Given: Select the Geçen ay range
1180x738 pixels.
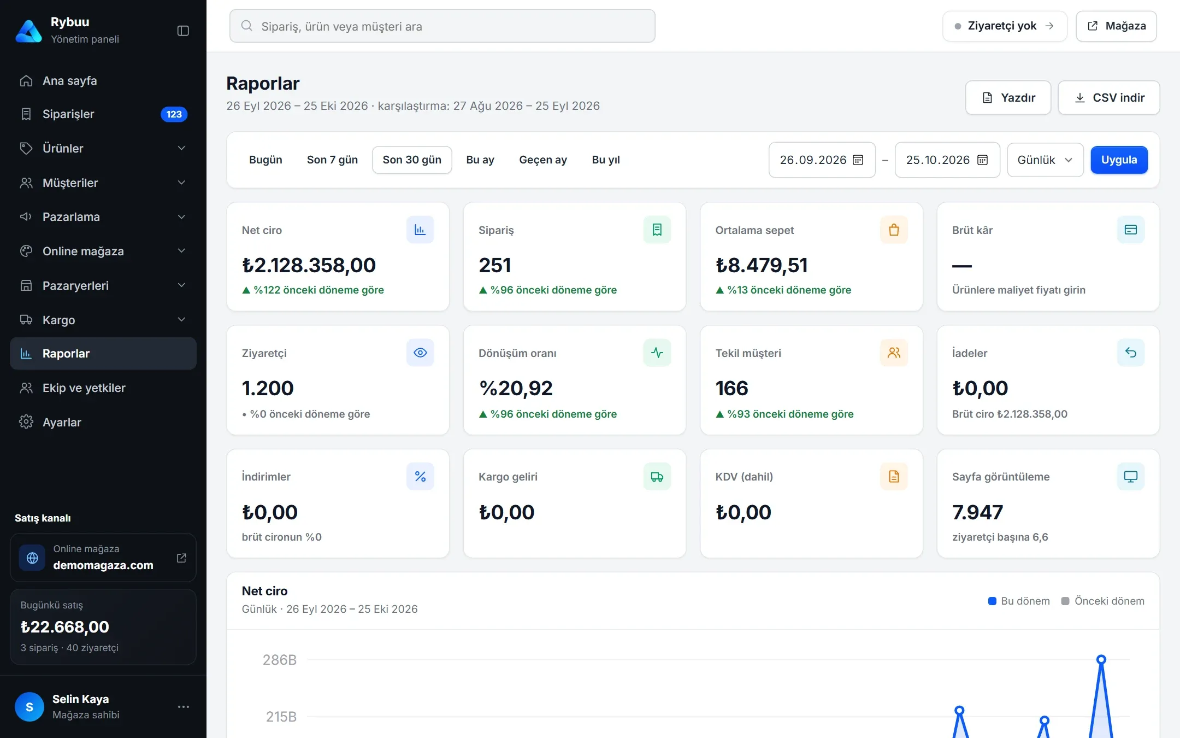Looking at the screenshot, I should (x=543, y=160).
